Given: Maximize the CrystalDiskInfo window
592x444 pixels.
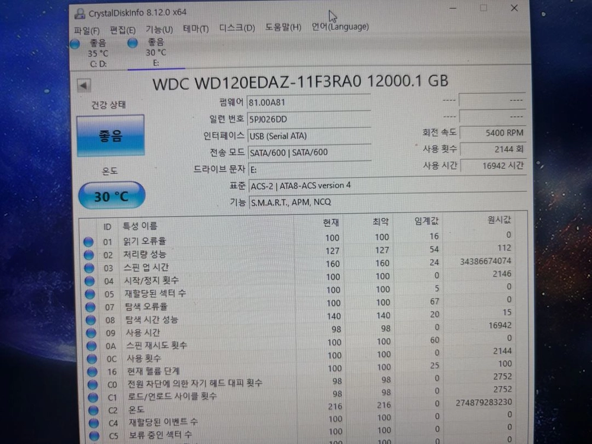Looking at the screenshot, I should [483, 8].
